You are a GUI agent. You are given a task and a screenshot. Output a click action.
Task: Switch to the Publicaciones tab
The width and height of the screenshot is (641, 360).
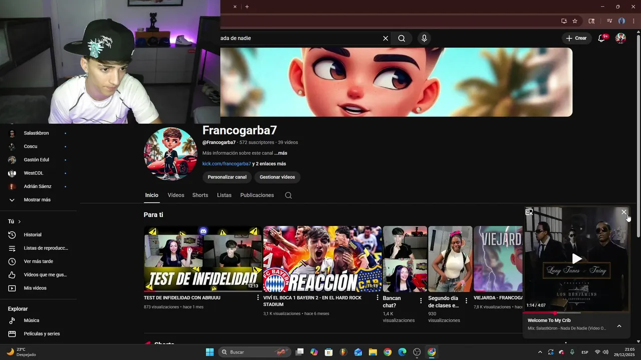tap(257, 195)
